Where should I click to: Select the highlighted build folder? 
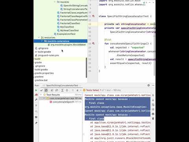[37, 59]
